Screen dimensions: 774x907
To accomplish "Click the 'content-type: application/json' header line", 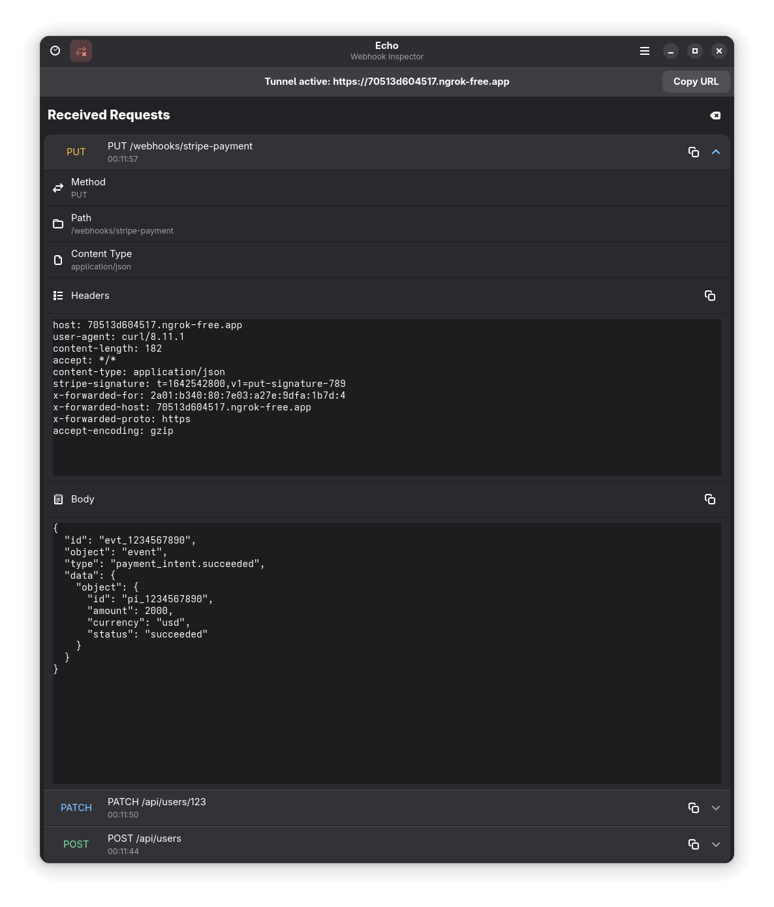I will coord(139,372).
